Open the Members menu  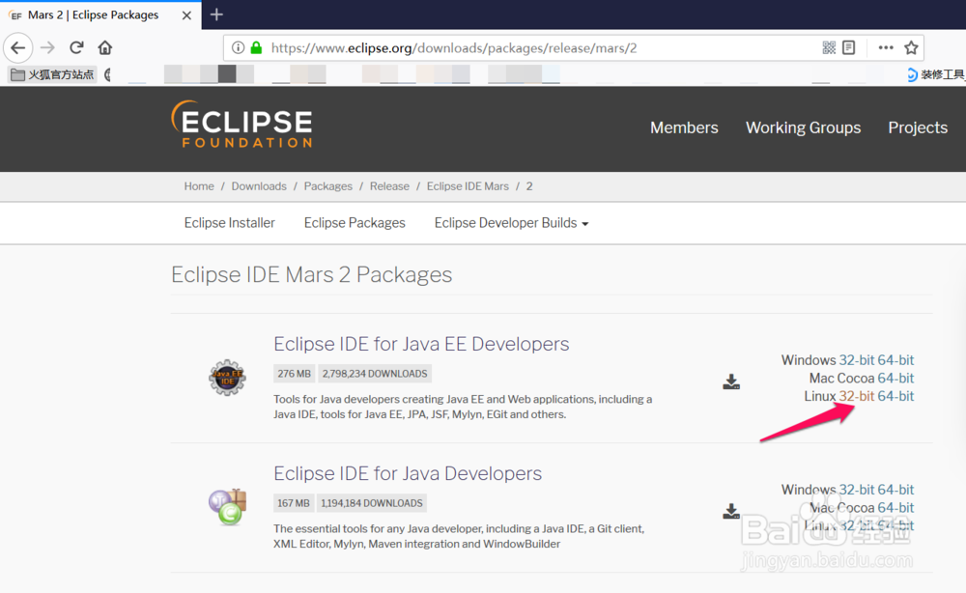point(684,127)
